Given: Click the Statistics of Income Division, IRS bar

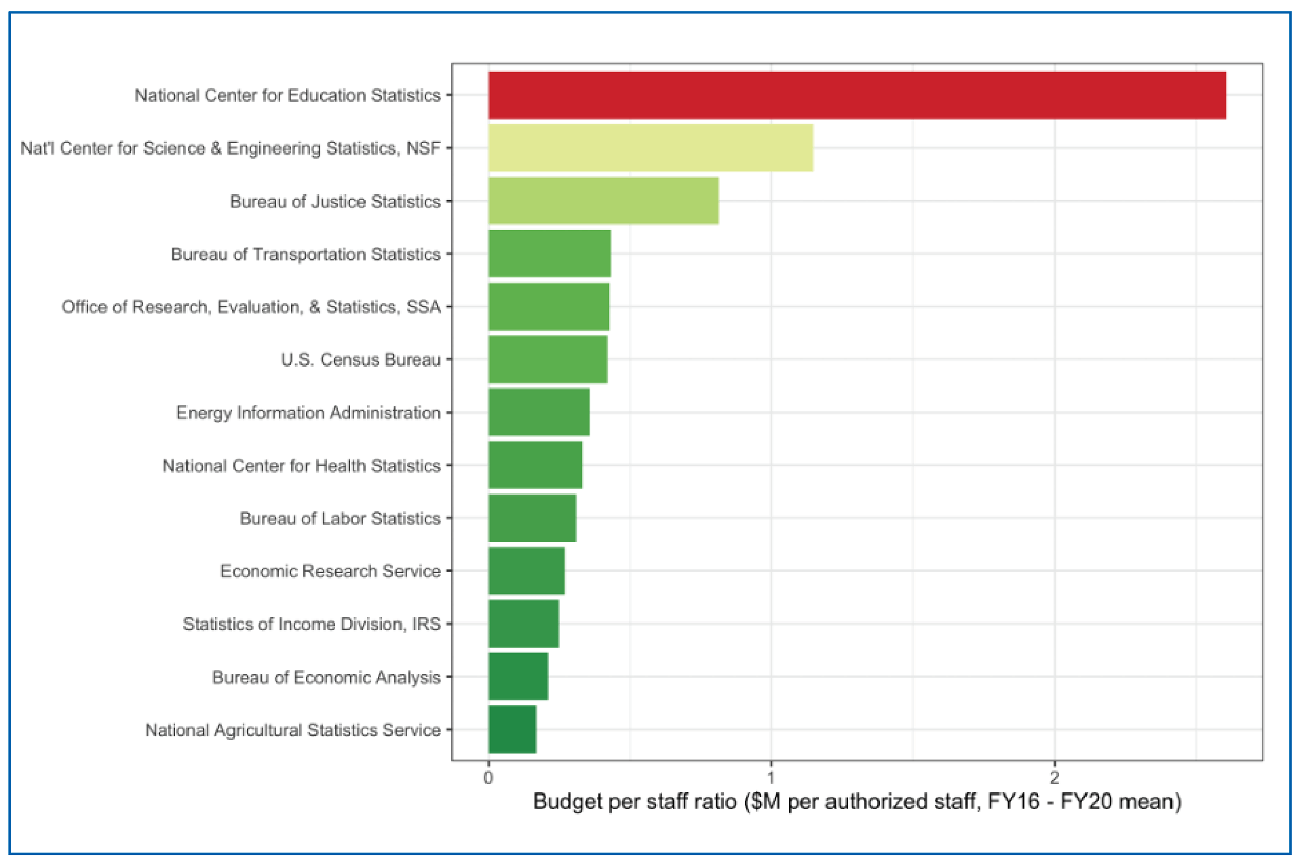Looking at the screenshot, I should [522, 624].
